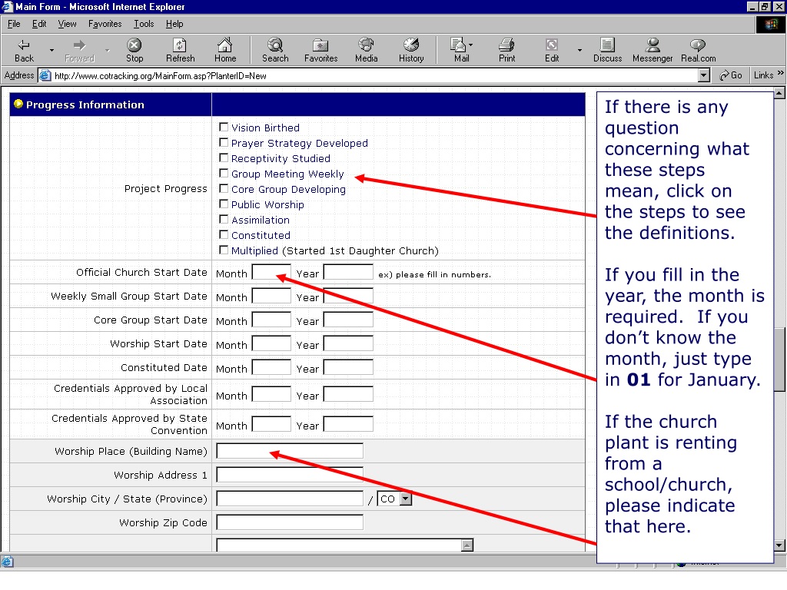
Task: Click the Core Group Start Date Year field
Action: coord(348,320)
